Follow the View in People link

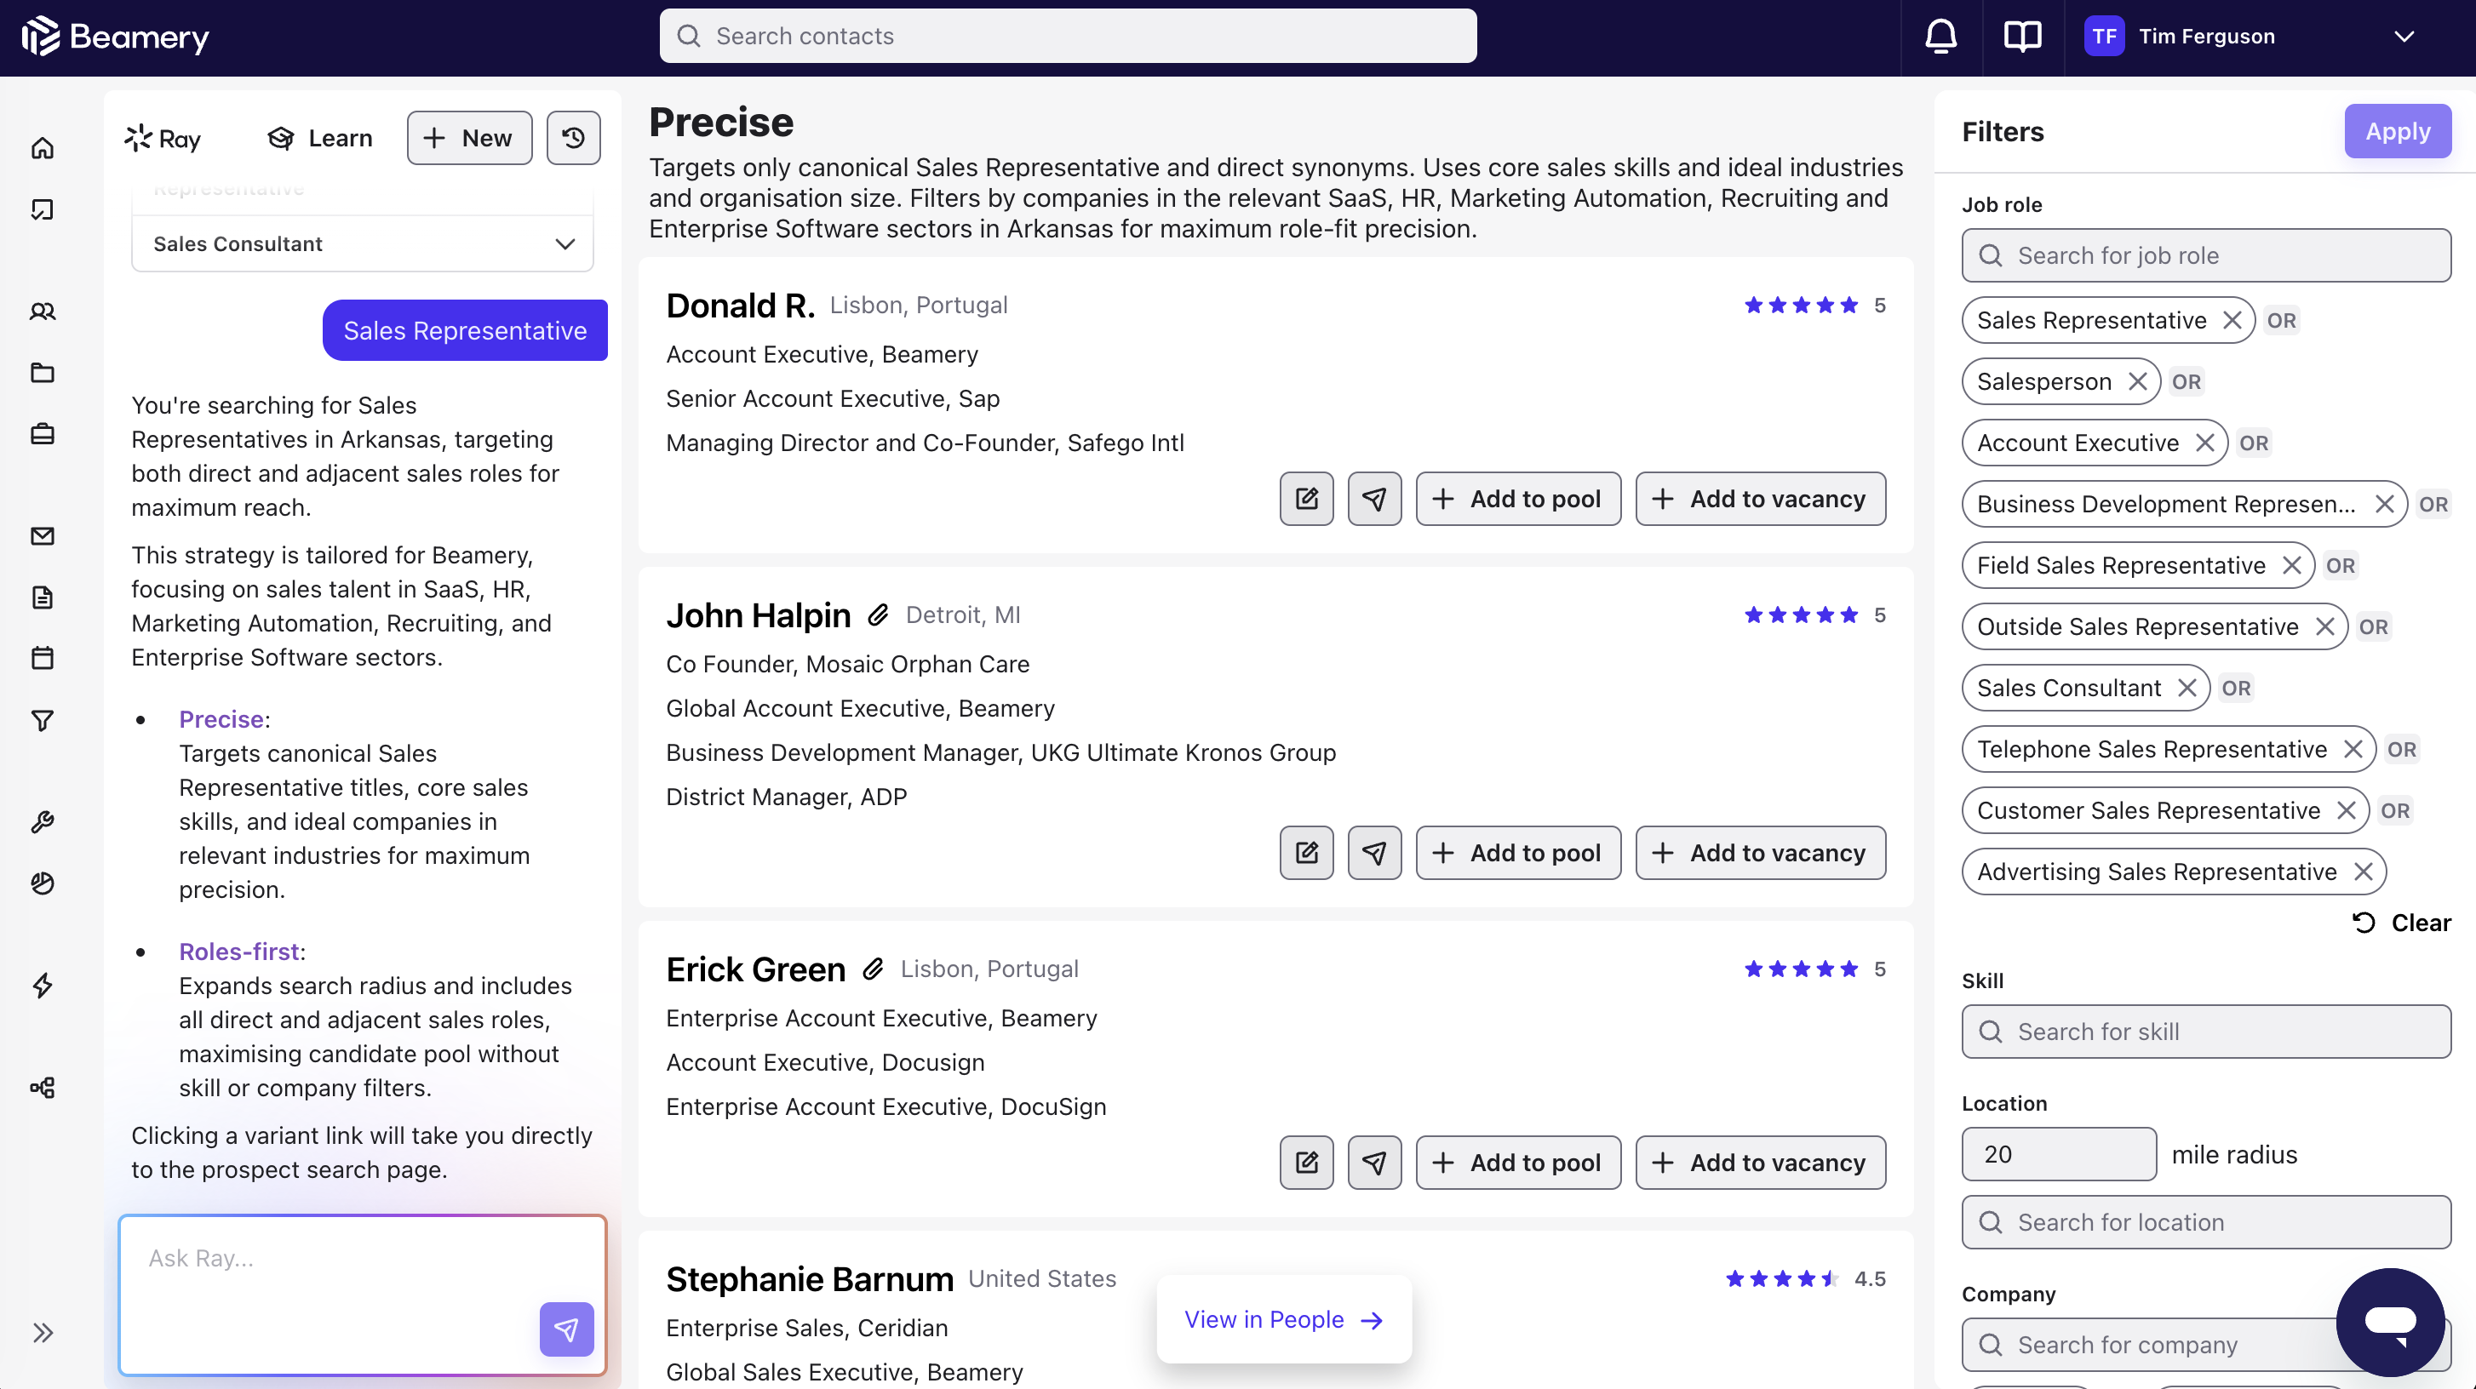click(1283, 1320)
